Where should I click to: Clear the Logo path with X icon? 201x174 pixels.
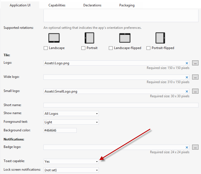[x=187, y=63]
